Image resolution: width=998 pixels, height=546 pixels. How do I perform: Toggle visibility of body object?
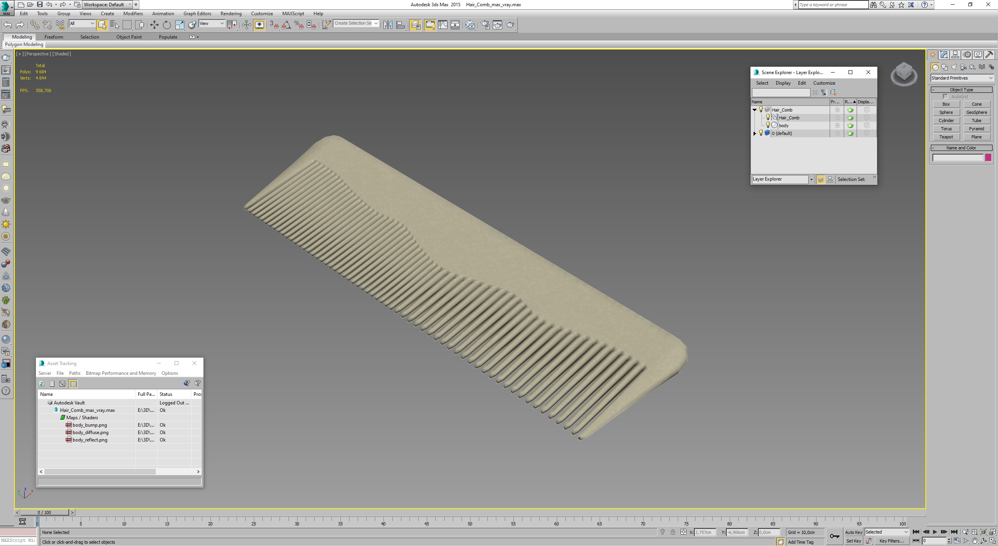click(767, 125)
